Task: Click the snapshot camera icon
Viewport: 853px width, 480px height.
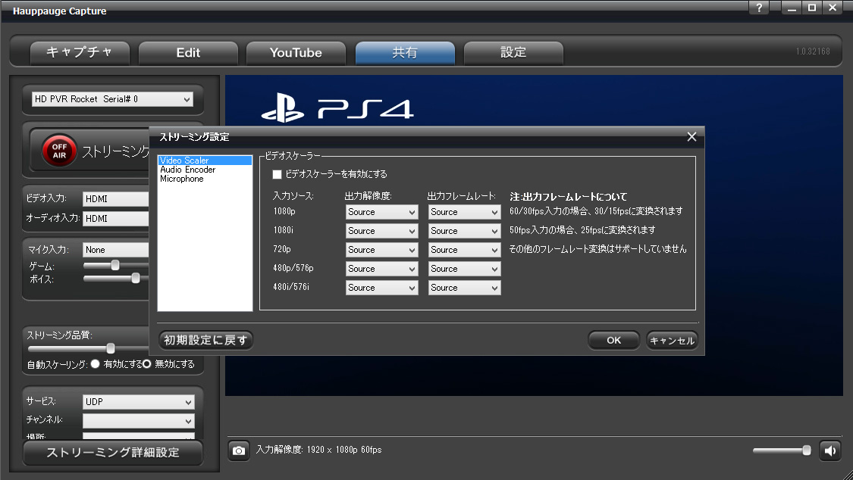Action: click(x=238, y=450)
